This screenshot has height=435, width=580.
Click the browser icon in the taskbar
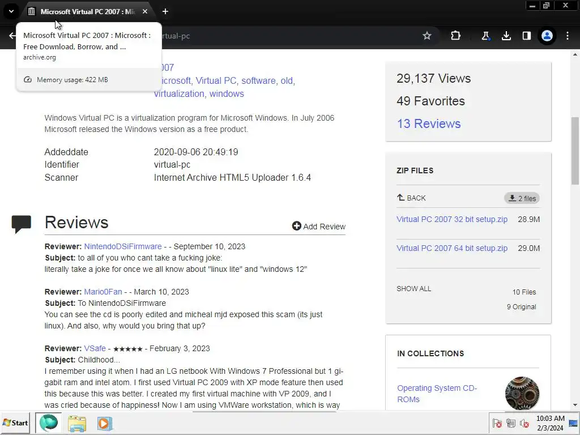pyautogui.click(x=49, y=423)
